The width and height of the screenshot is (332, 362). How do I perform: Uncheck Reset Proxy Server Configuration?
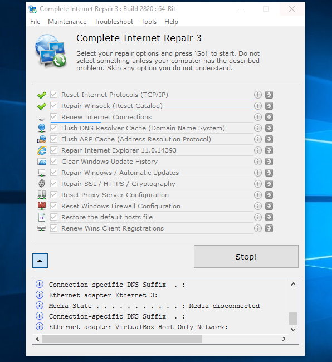(x=54, y=195)
